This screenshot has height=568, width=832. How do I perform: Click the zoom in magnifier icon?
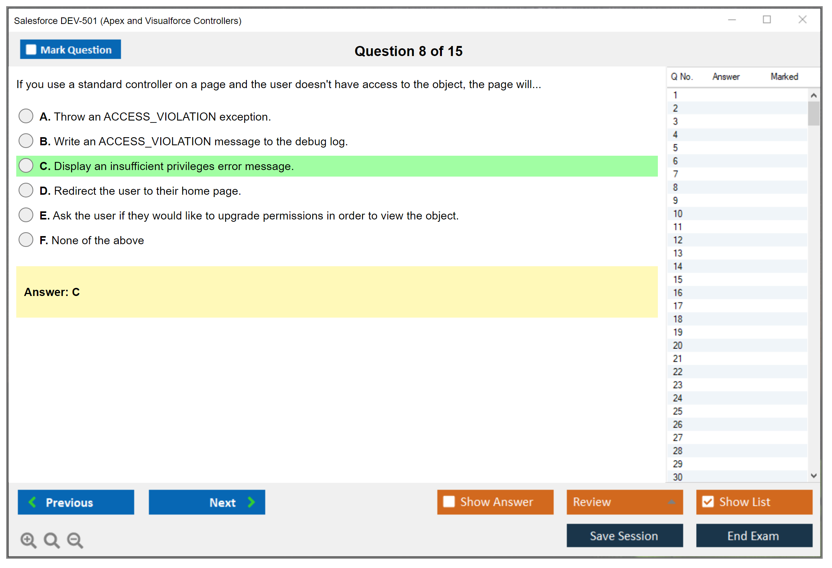[x=28, y=540]
